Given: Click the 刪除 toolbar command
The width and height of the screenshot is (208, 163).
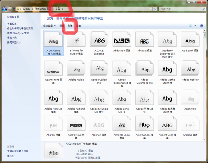Looking at the screenshot, I should 70,26.
